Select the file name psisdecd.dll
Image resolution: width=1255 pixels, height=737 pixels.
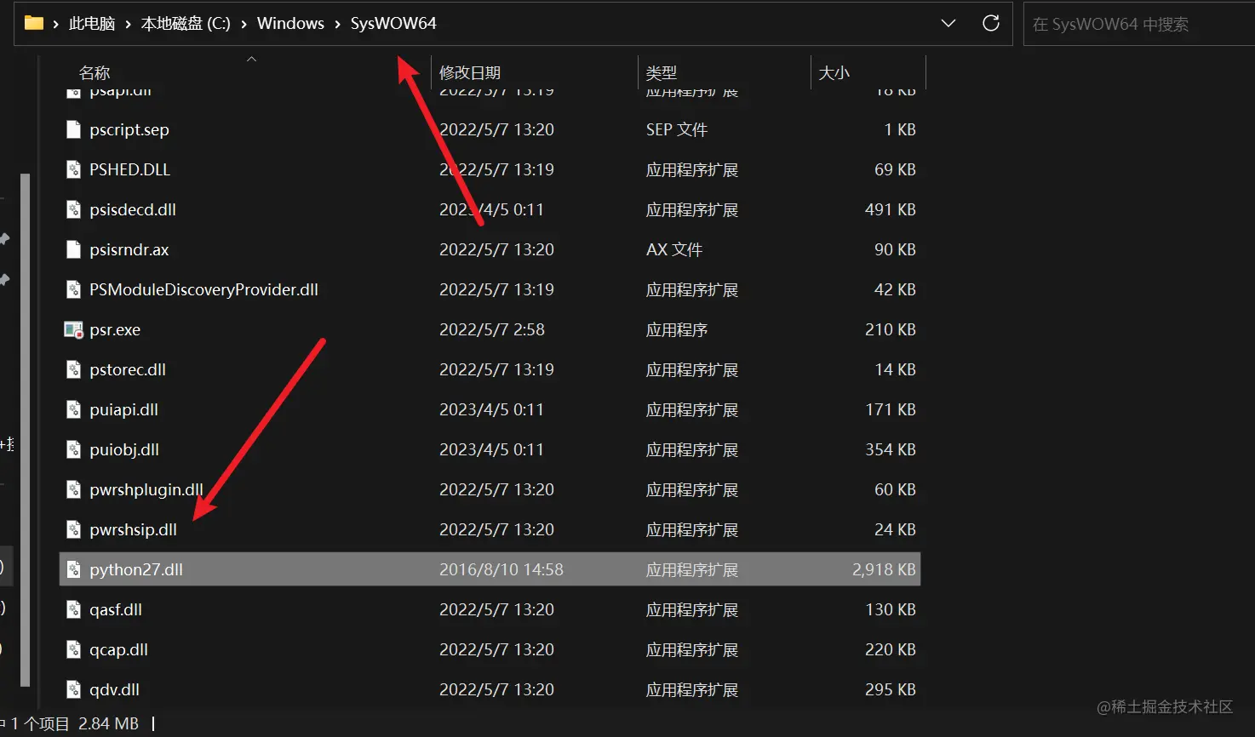[133, 209]
